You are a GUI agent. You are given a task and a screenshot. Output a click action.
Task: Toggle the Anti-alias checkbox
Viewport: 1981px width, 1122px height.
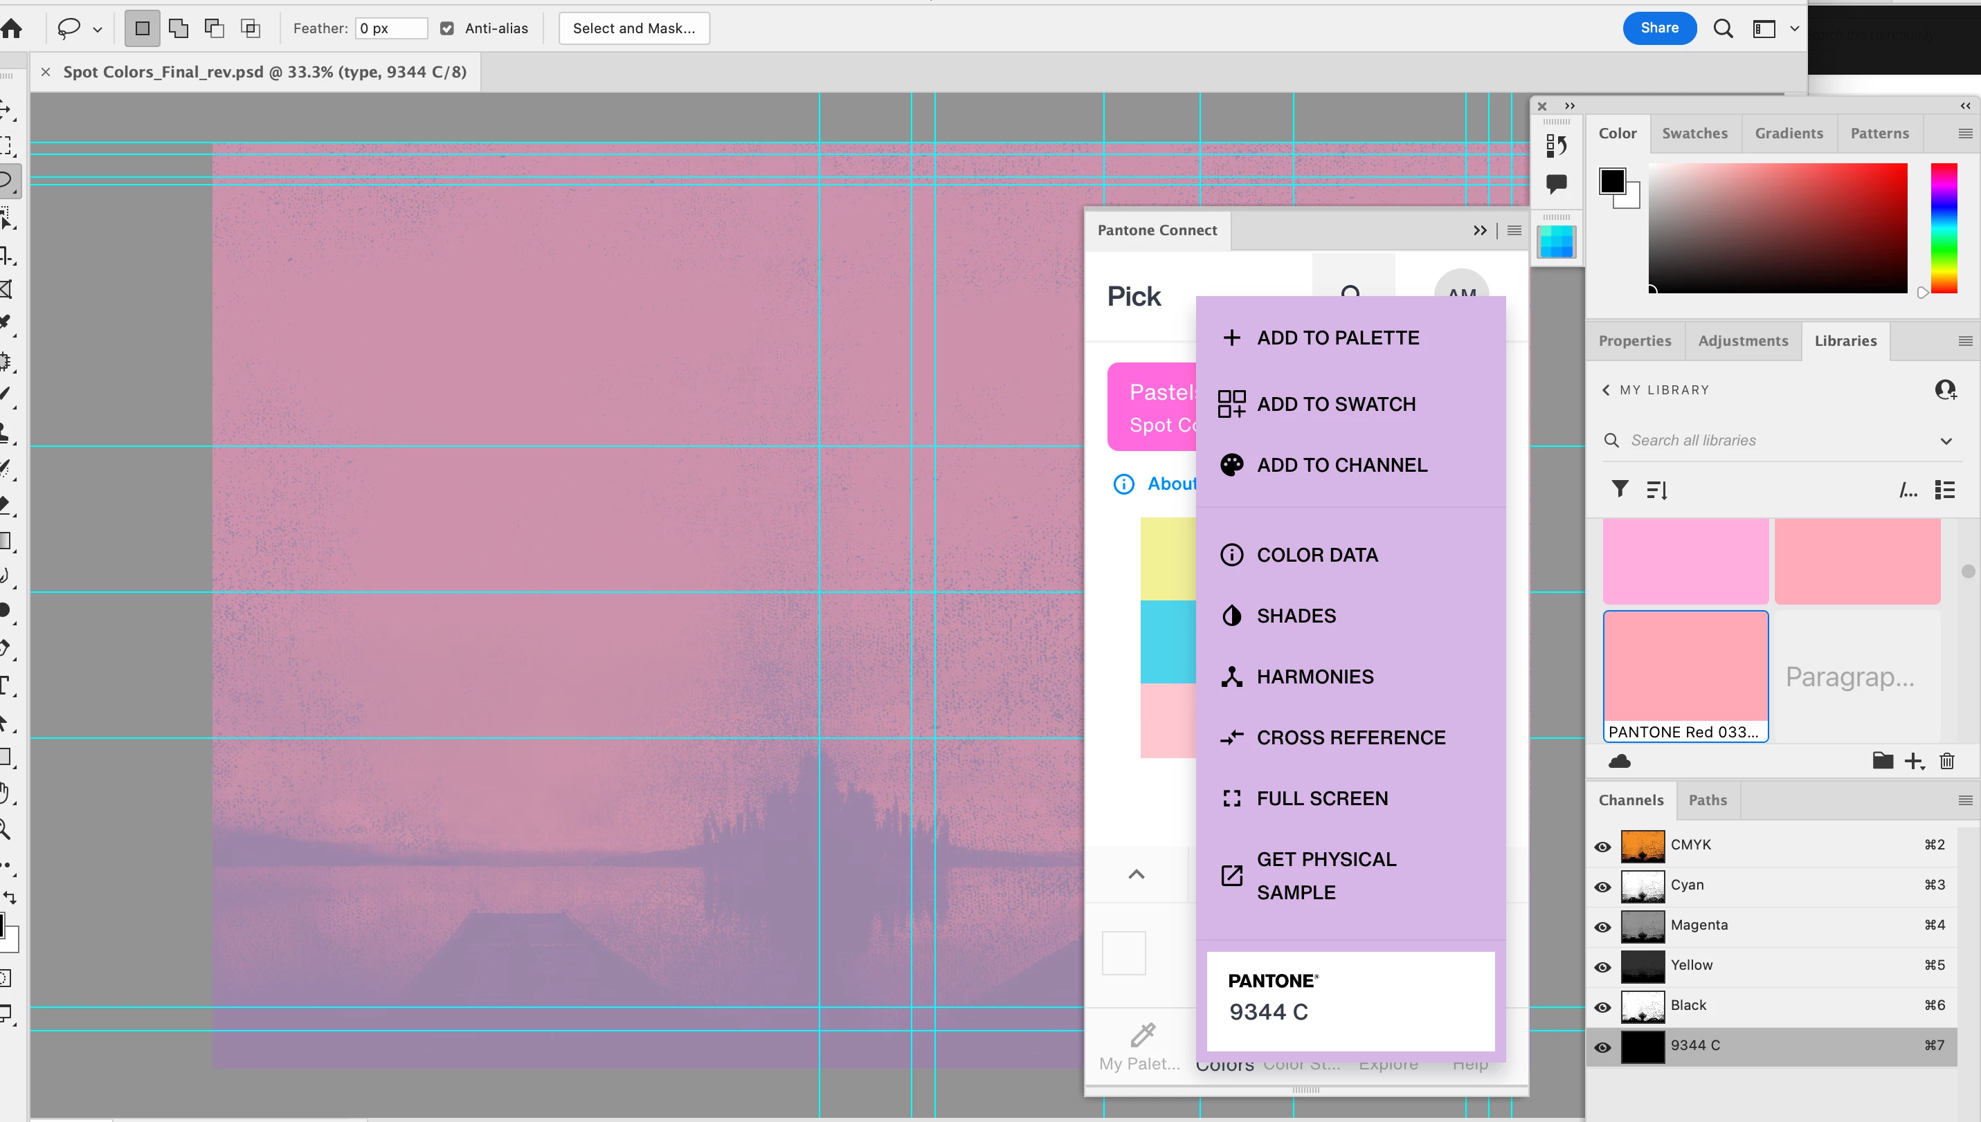(x=447, y=28)
